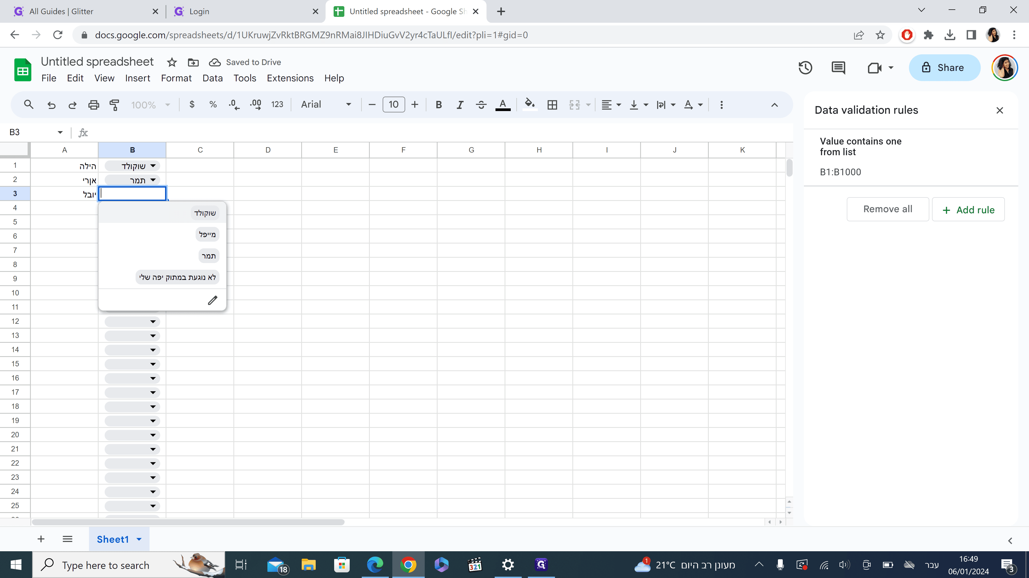Open the Edit menu

pyautogui.click(x=75, y=78)
